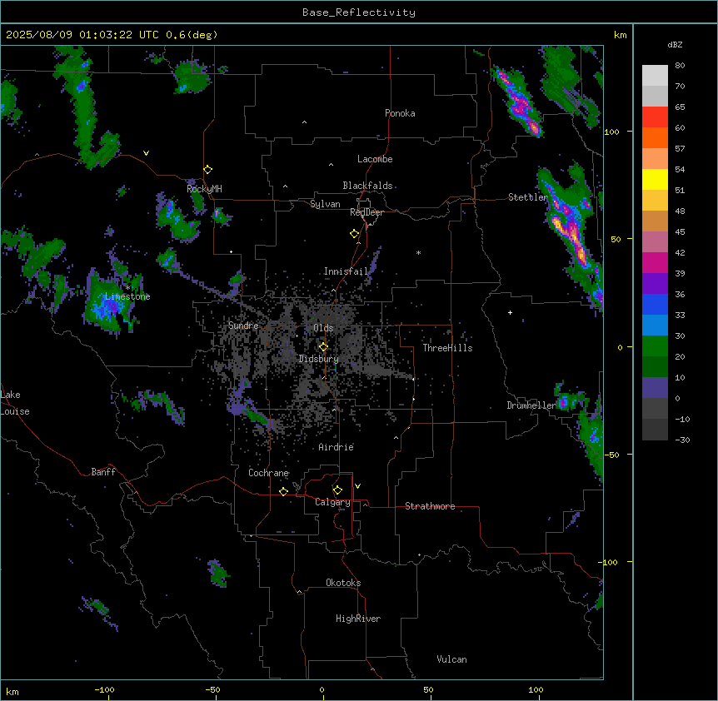Click the yellow V marker east of Calgary
Viewport: 718px width, 701px height.
pyautogui.click(x=357, y=486)
